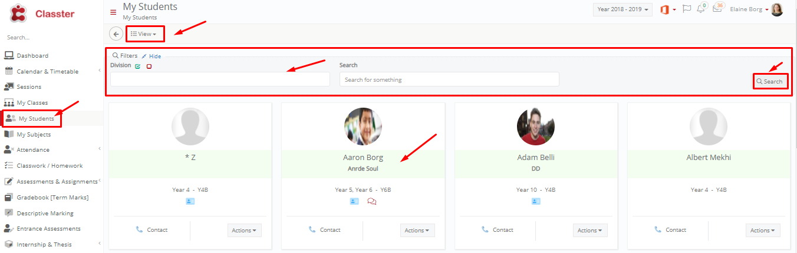Toggle the hamburger sidebar menu
The image size is (797, 253).
tap(113, 12)
